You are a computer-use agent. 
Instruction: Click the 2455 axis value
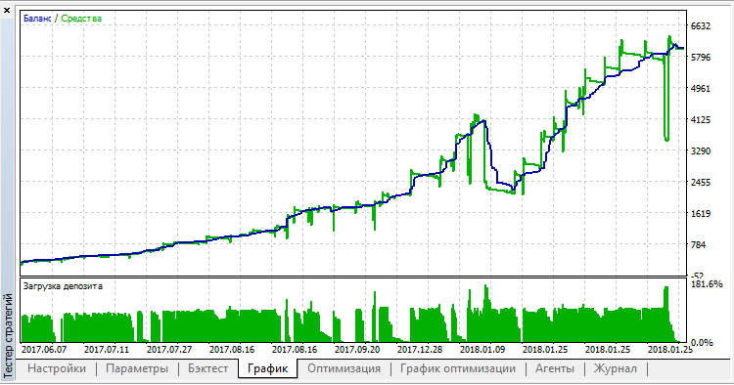[x=701, y=182]
